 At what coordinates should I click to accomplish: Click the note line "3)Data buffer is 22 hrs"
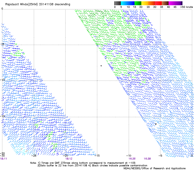point(92,166)
